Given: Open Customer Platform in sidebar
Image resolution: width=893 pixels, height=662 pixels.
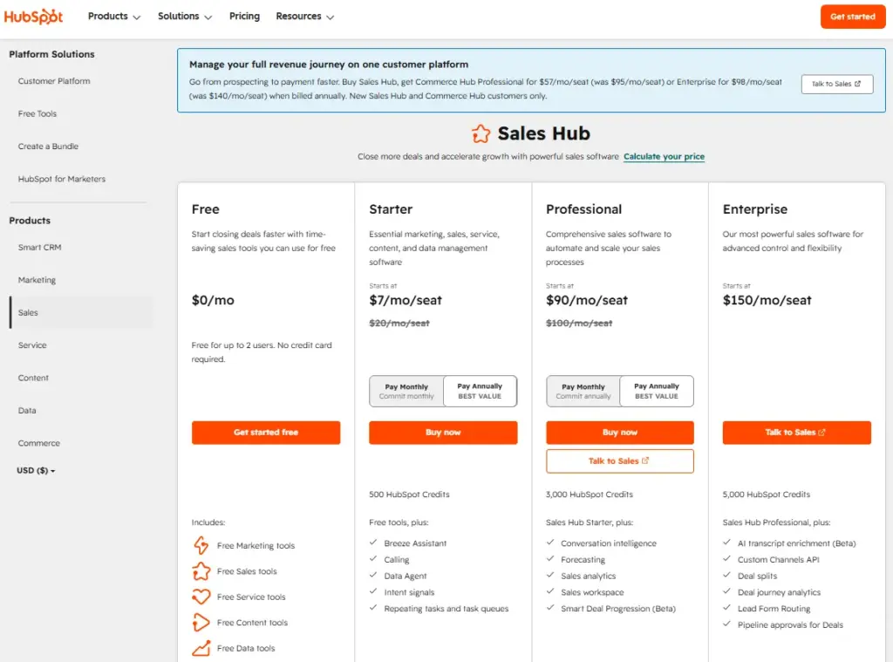Looking at the screenshot, I should click(x=54, y=81).
